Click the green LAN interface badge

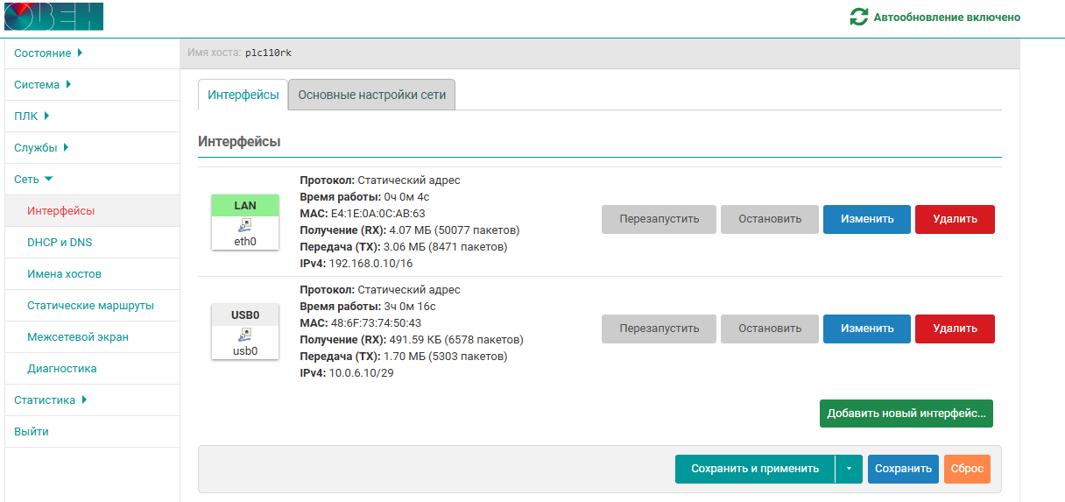245,205
